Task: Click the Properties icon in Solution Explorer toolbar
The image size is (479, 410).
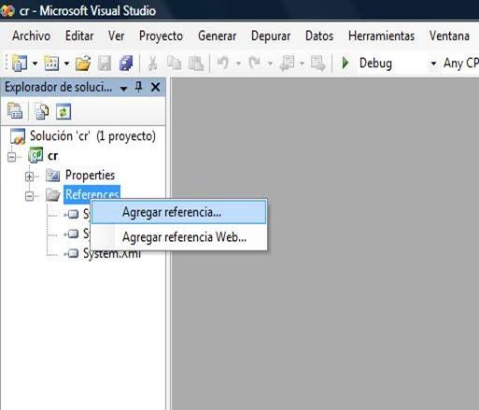Action: 15,111
